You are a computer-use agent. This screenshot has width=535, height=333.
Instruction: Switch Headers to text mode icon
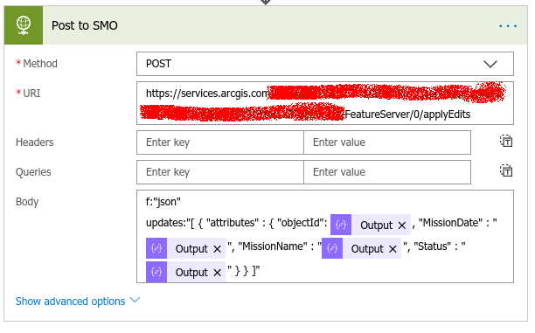tap(506, 141)
